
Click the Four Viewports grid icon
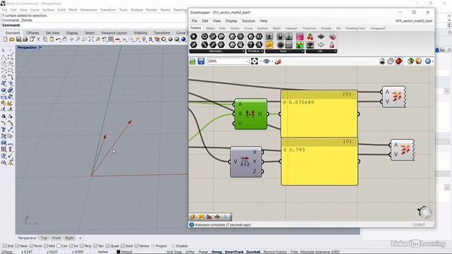[111, 40]
